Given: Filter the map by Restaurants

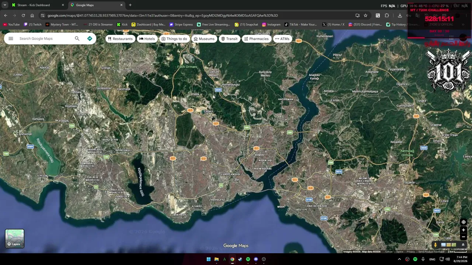Looking at the screenshot, I should 120,39.
